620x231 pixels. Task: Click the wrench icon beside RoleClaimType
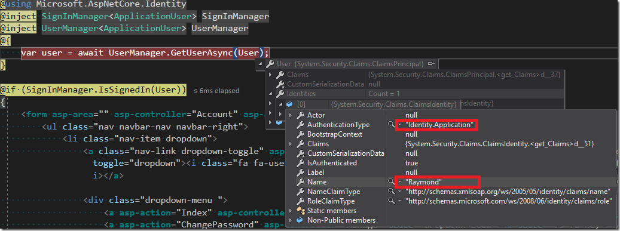pyautogui.click(x=301, y=201)
